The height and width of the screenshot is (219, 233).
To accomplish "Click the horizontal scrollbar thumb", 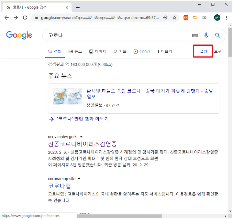I will tap(119, 216).
